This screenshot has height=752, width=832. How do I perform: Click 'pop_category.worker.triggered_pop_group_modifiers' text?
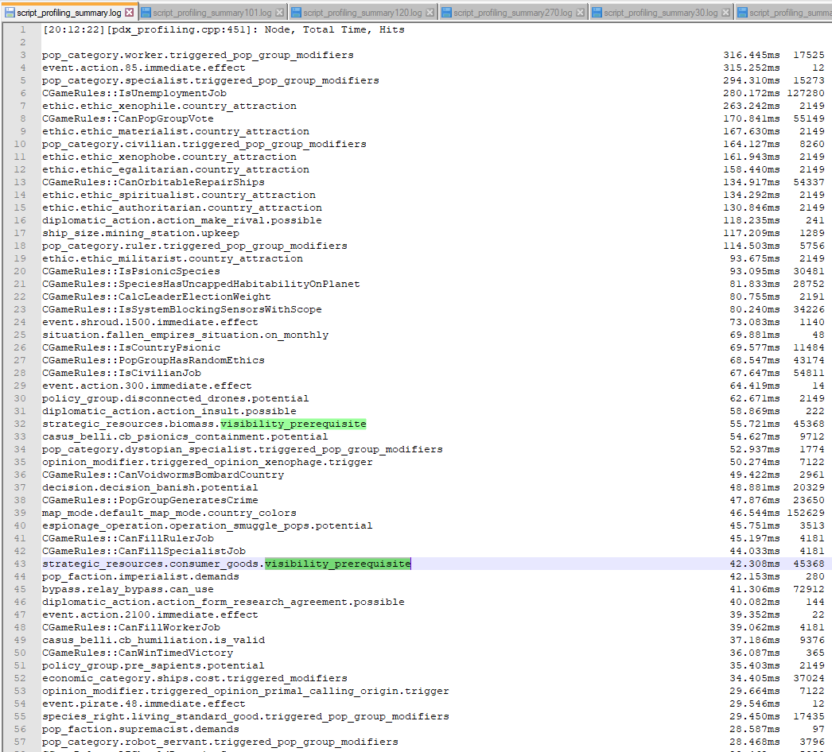[198, 55]
